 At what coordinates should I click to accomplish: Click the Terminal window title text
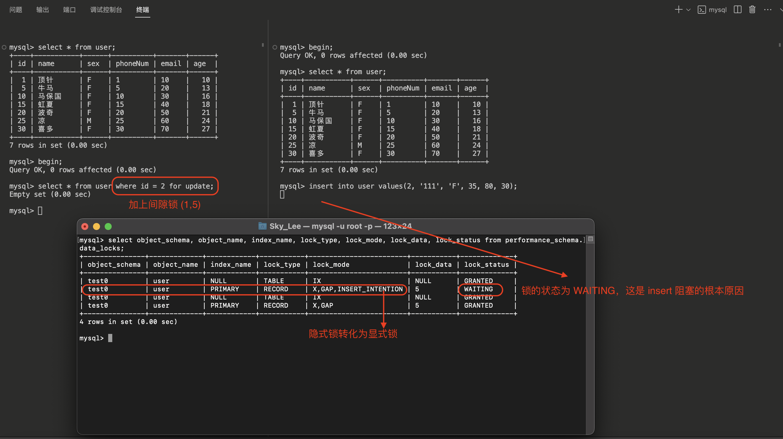coord(340,226)
